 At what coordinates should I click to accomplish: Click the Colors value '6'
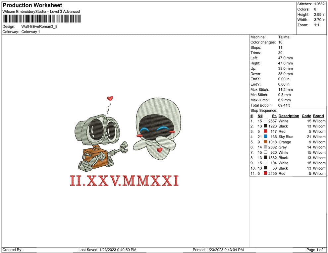315,9
